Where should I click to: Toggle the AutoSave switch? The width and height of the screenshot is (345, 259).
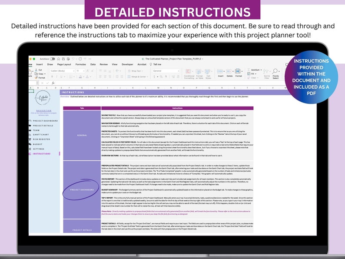pyautogui.click(x=53, y=59)
